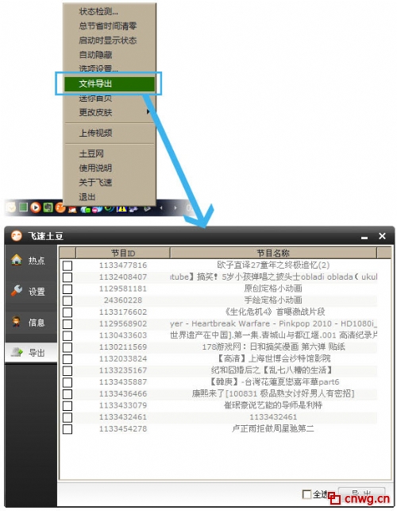
Task: Expand the 更改皮肤 submenu arrow
Action: pos(148,112)
